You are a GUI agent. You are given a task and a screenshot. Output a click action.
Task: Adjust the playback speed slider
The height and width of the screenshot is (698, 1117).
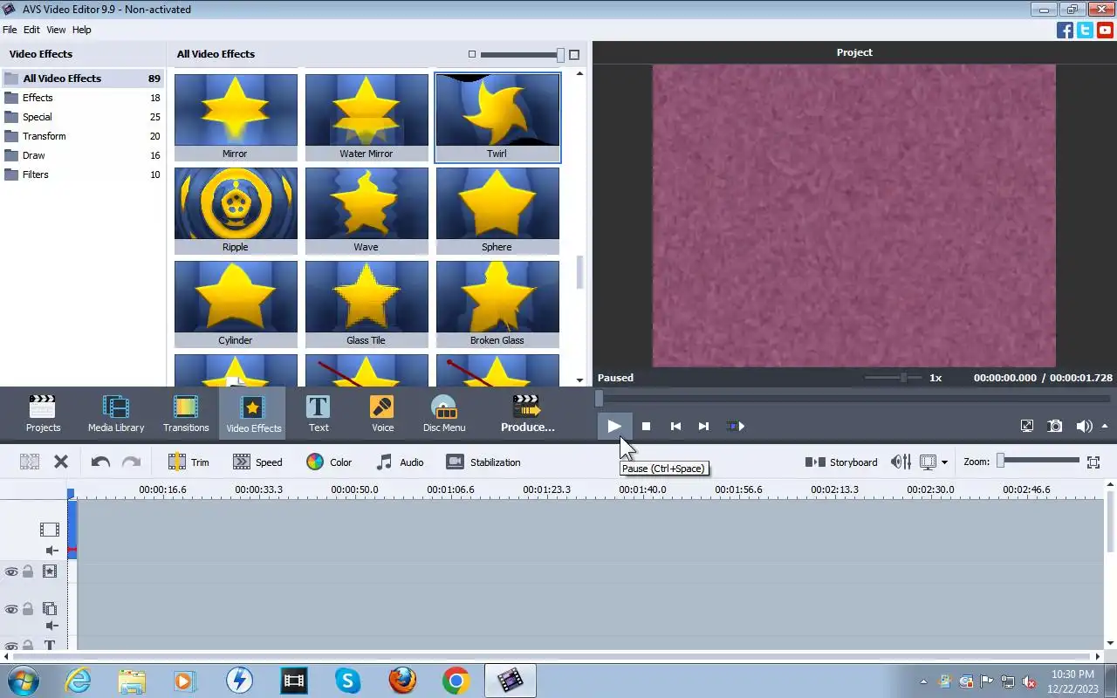coord(903,378)
